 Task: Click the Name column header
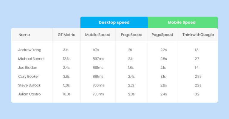[24, 35]
